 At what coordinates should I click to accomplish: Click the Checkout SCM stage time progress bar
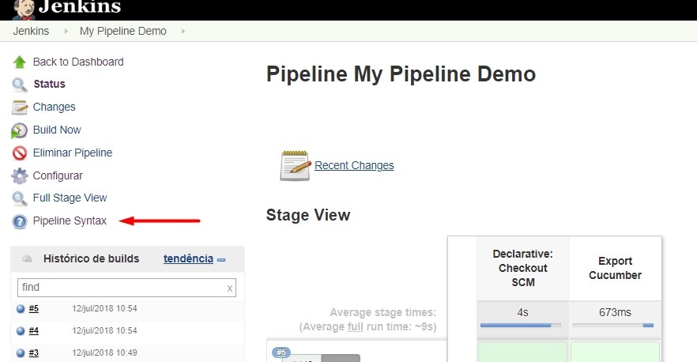coord(521,326)
